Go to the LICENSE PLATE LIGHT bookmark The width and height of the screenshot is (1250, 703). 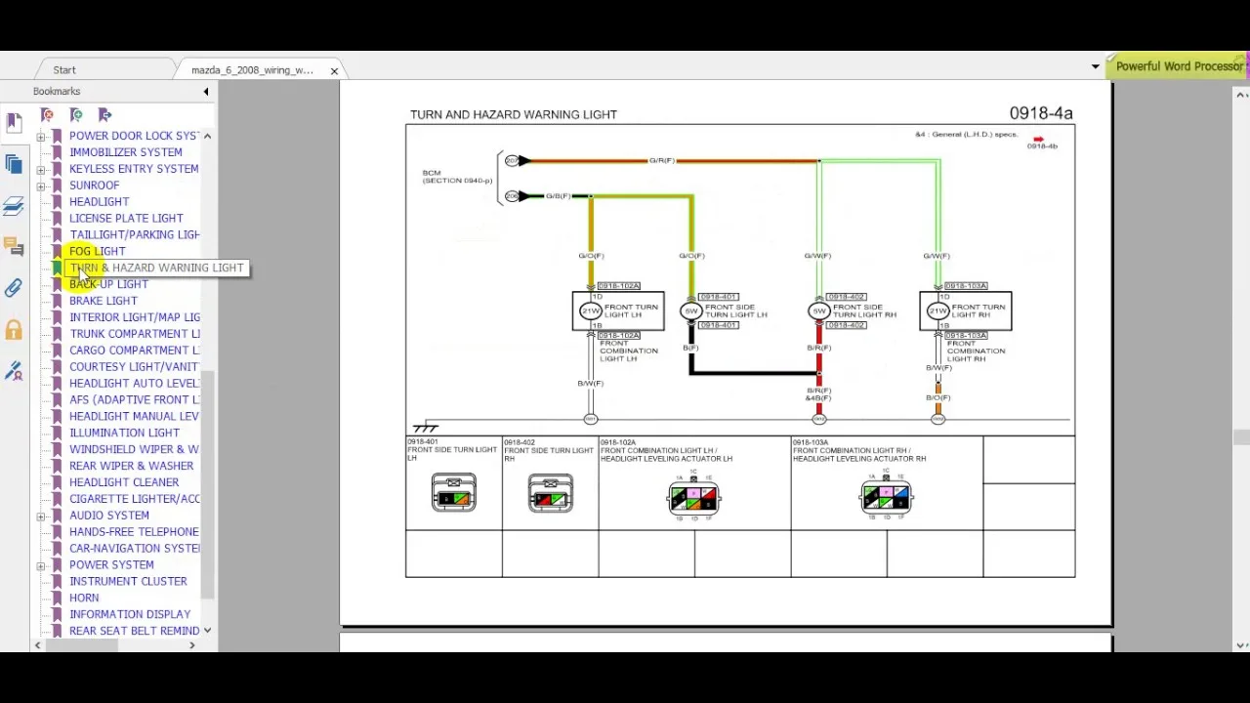coord(126,219)
